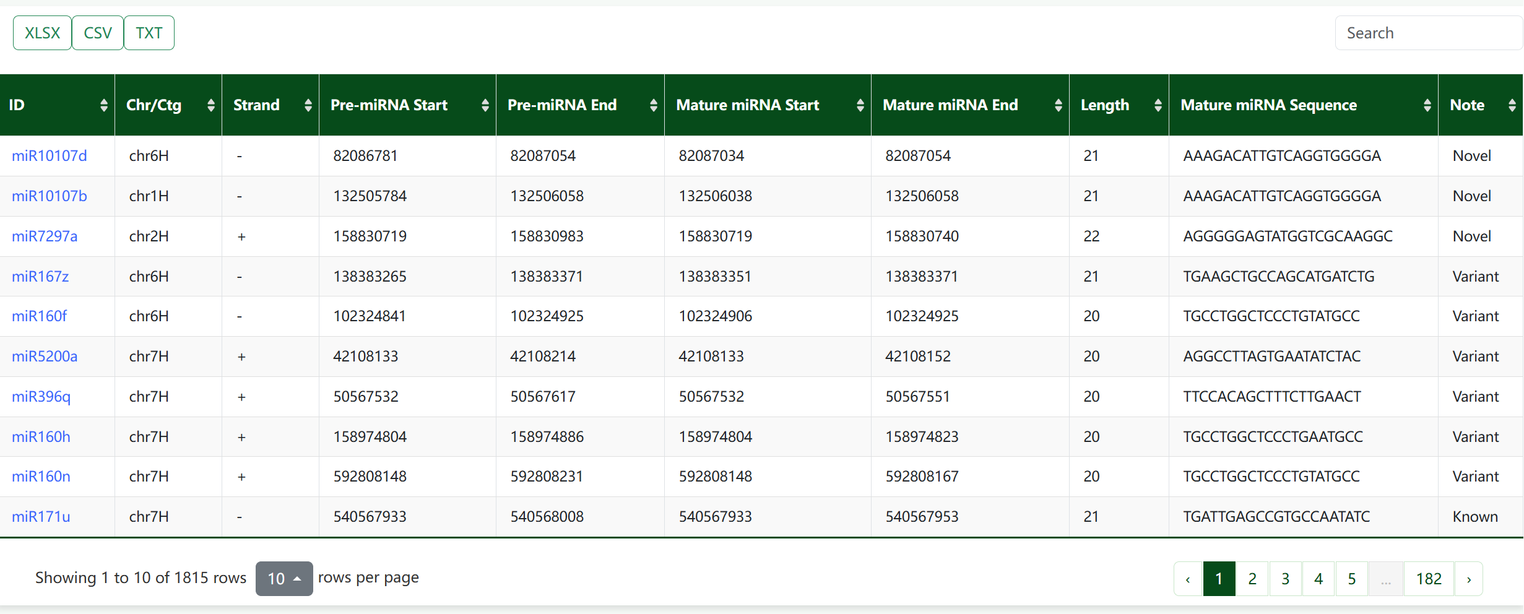Go to next page arrow
Image resolution: width=1524 pixels, height=614 pixels.
1469,579
